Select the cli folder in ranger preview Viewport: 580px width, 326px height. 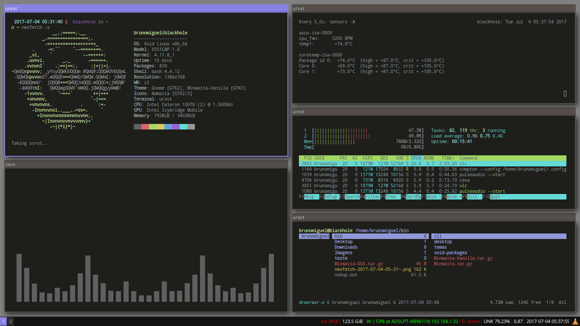pos(499,236)
